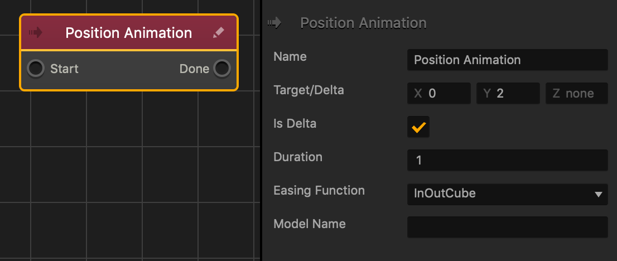Click the Done label on the node
This screenshot has width=617, height=261.
point(194,69)
